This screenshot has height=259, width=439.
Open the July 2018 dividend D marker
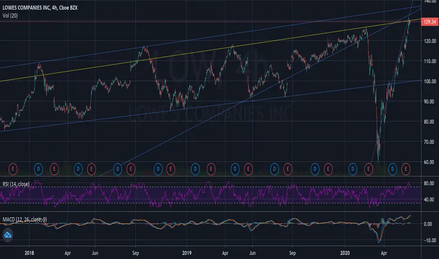[118, 169]
